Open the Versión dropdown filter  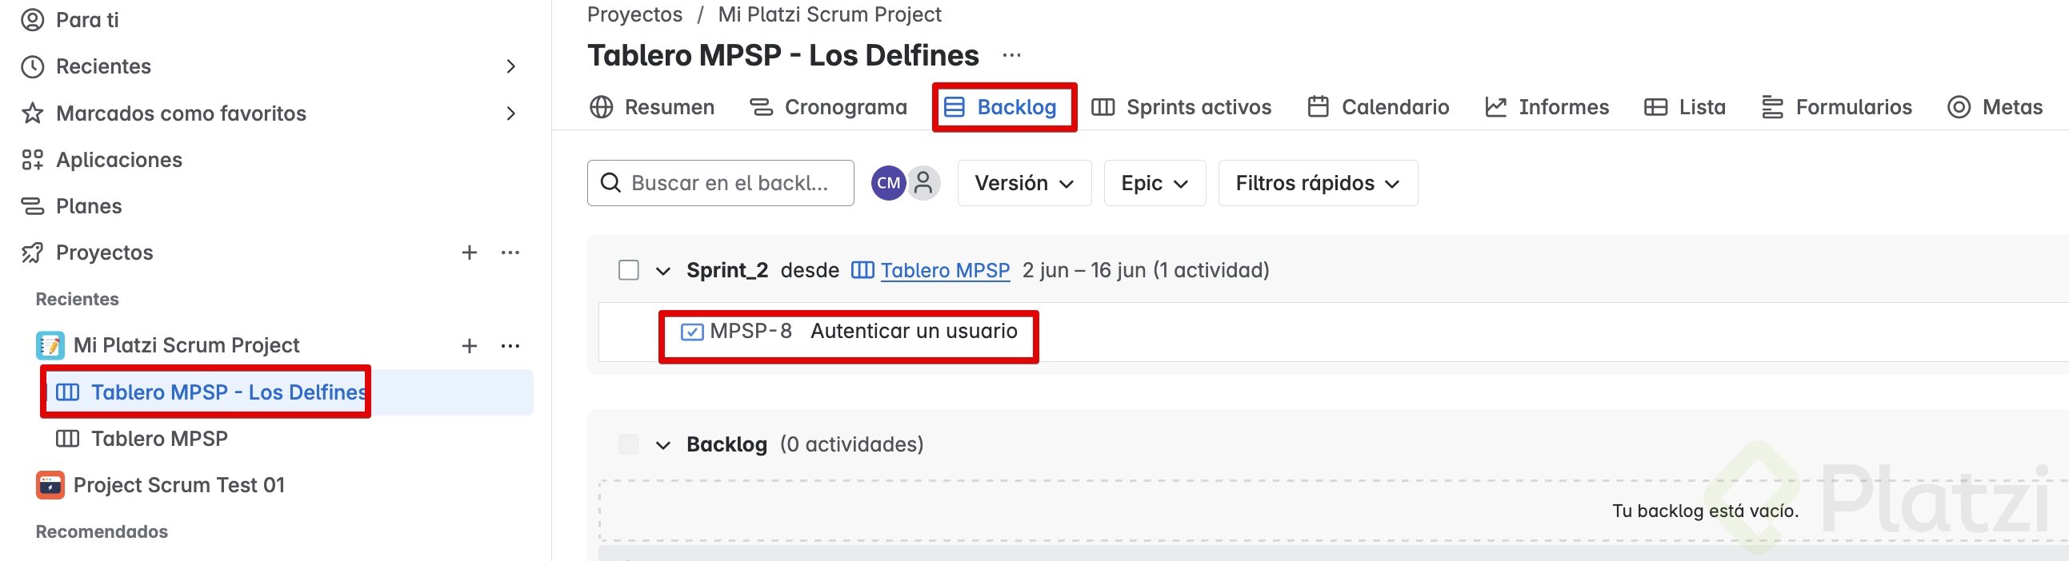(x=1023, y=184)
